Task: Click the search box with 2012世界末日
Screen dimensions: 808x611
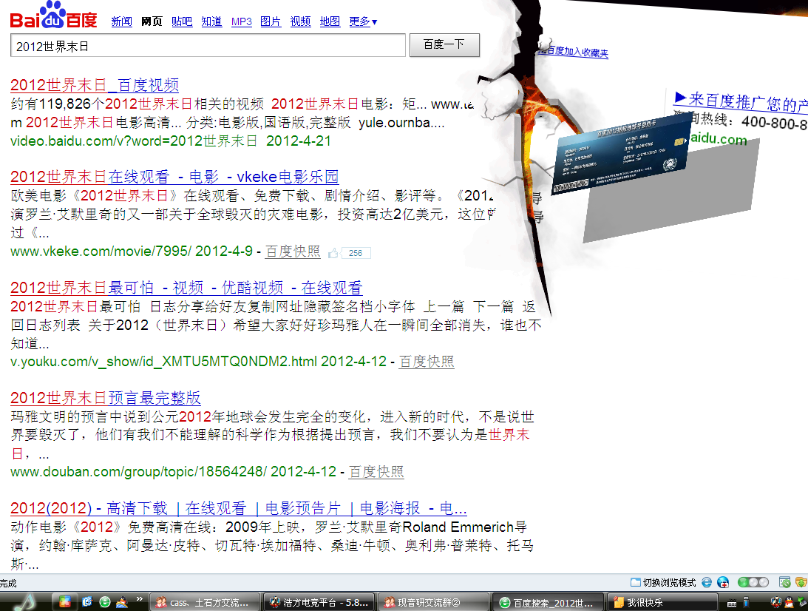Action: 208,46
